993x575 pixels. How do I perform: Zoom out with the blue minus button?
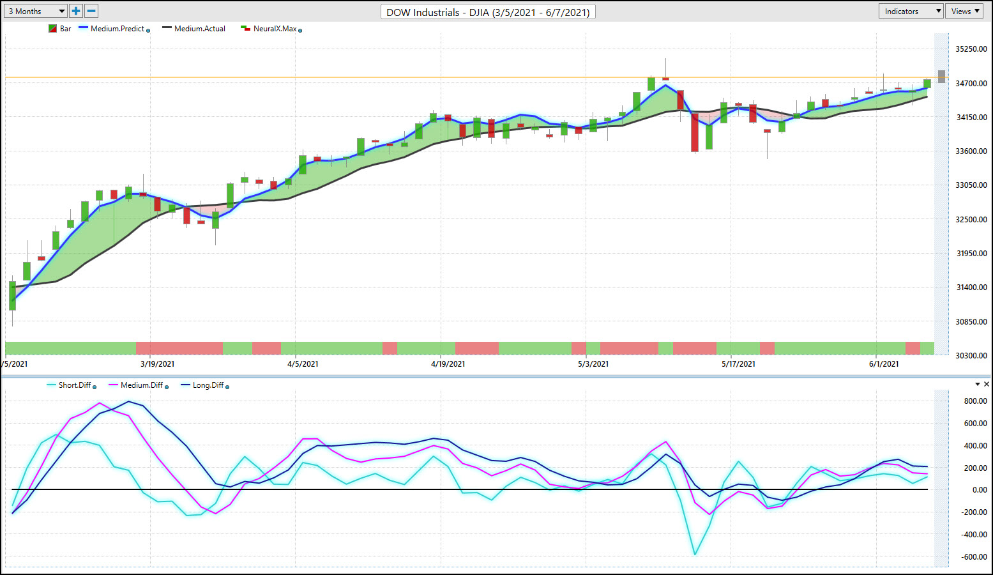[91, 11]
